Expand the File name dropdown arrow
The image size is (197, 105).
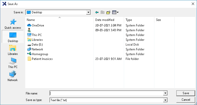click(165, 93)
